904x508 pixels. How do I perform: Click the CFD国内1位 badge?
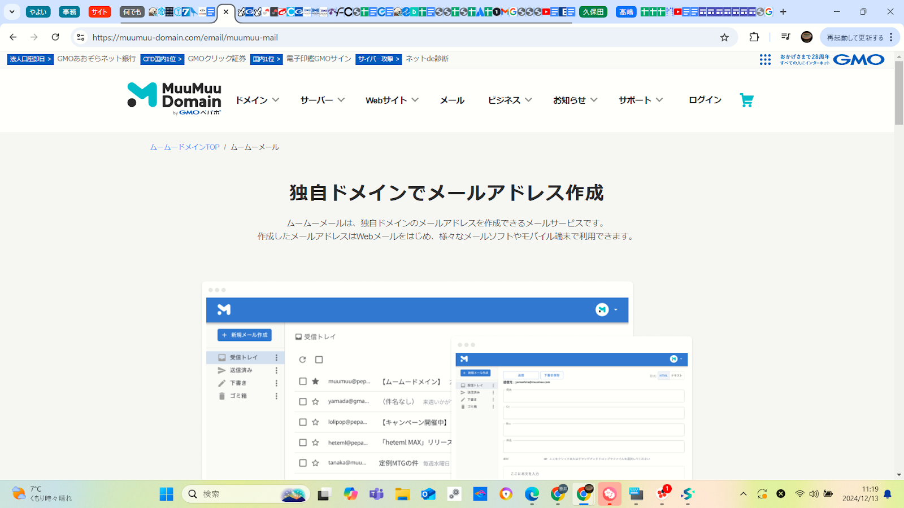point(162,59)
